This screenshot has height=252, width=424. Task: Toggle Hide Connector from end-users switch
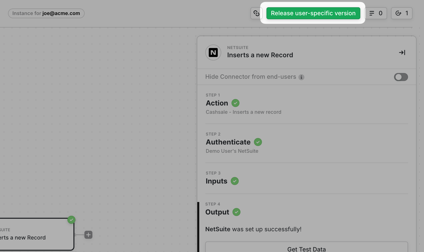[401, 77]
